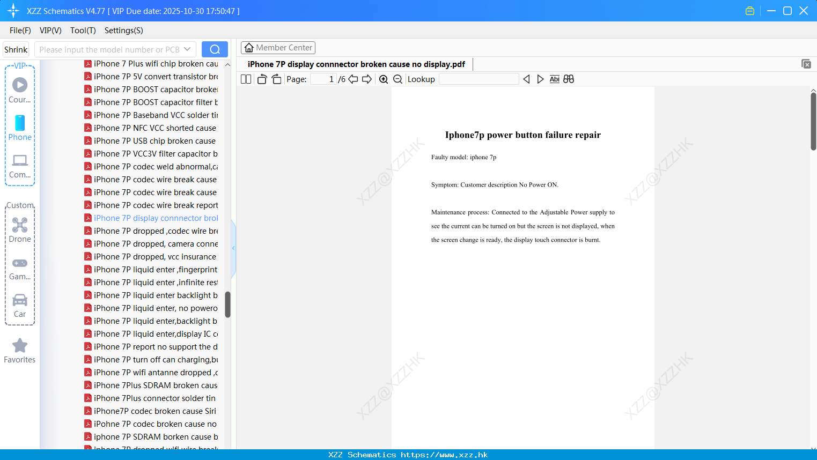Open 'iPhone 7P USB chip broken' file
Viewport: 817px width, 460px height.
pos(150,141)
